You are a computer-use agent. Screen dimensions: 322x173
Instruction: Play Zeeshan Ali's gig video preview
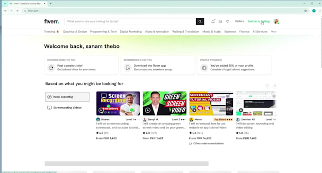[241, 110]
